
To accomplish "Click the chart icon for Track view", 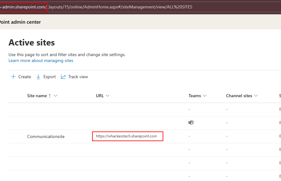I will click(x=63, y=77).
